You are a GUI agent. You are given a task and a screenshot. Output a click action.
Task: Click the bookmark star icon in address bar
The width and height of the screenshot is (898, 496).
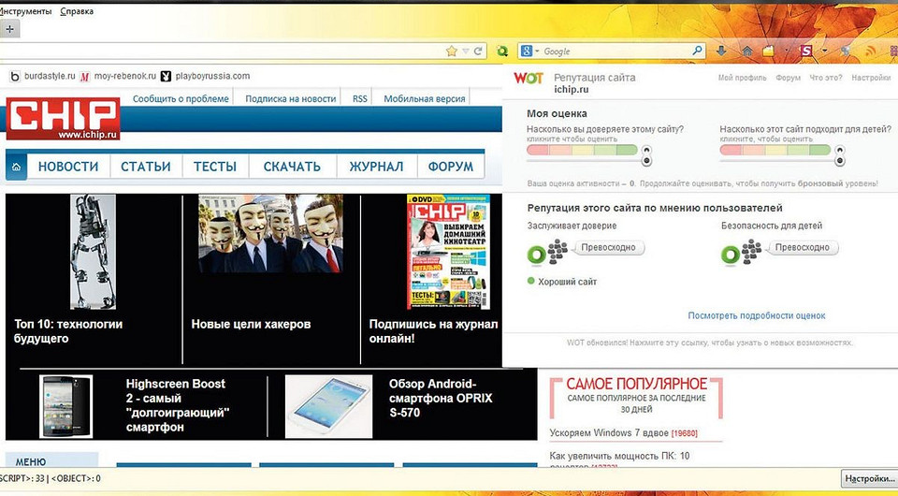pos(452,51)
